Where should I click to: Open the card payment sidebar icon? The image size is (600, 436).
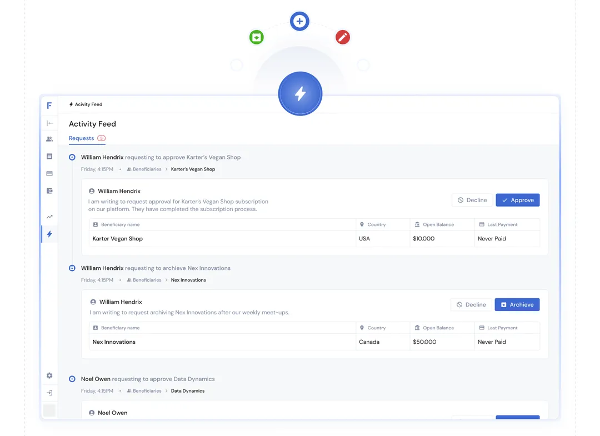[x=49, y=174]
